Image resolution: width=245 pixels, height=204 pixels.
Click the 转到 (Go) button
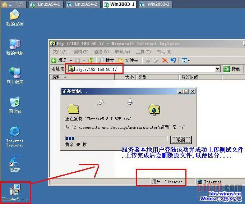tap(232, 69)
